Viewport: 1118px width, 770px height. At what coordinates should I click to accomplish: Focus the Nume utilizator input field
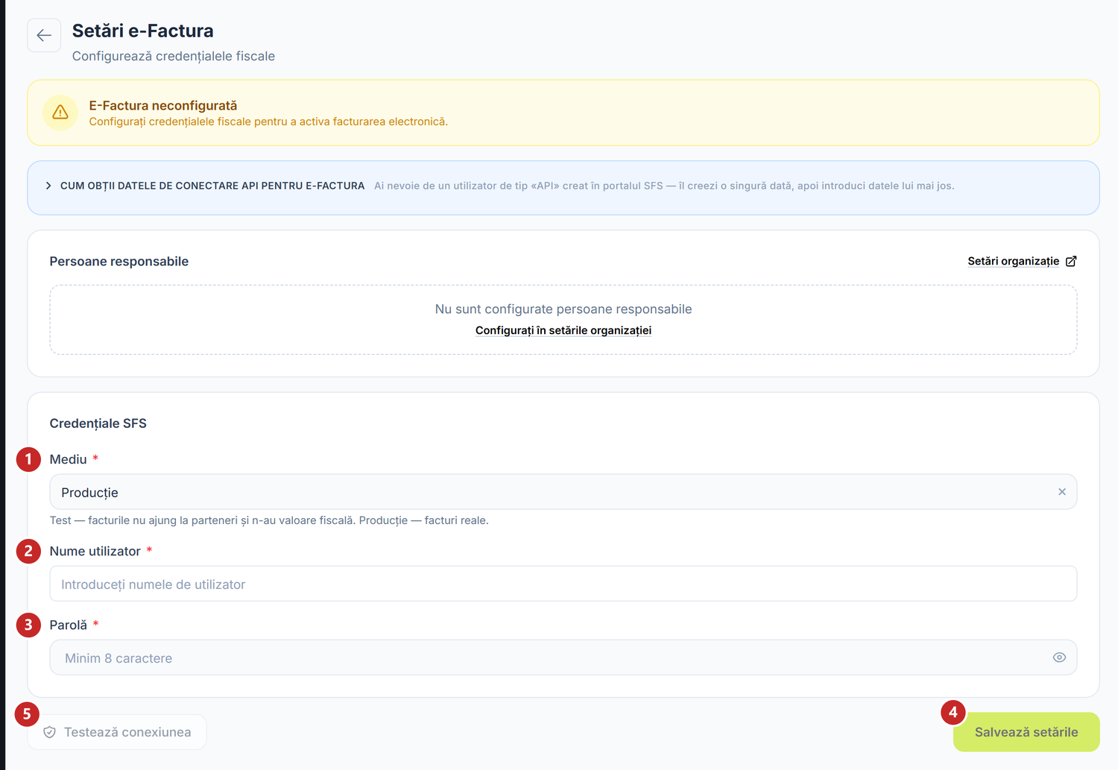[563, 584]
